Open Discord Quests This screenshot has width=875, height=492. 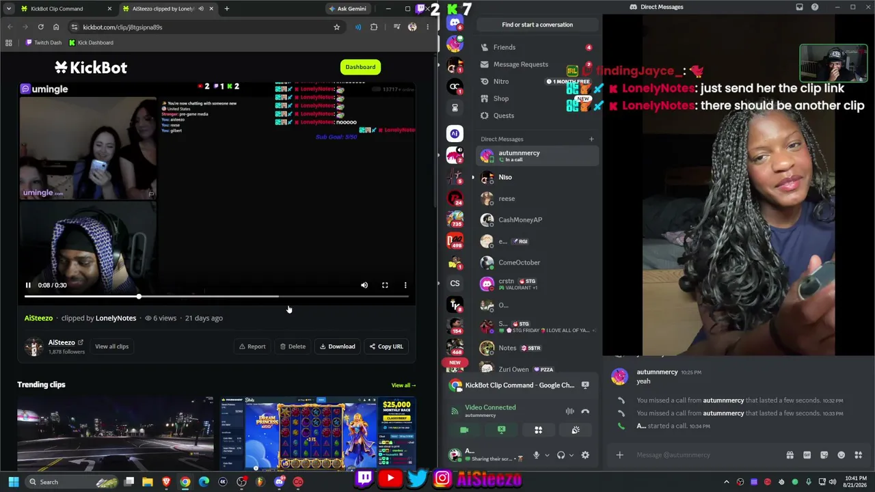click(x=537, y=115)
